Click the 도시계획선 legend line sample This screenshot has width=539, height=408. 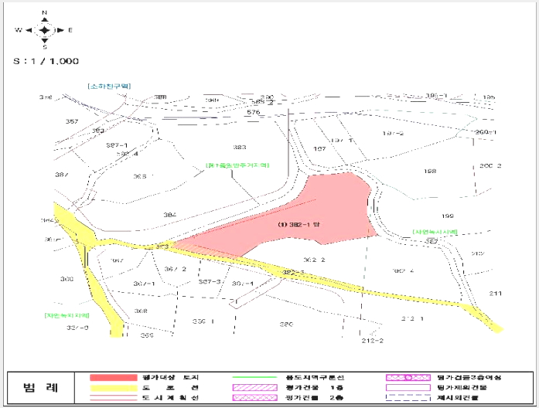(x=114, y=398)
